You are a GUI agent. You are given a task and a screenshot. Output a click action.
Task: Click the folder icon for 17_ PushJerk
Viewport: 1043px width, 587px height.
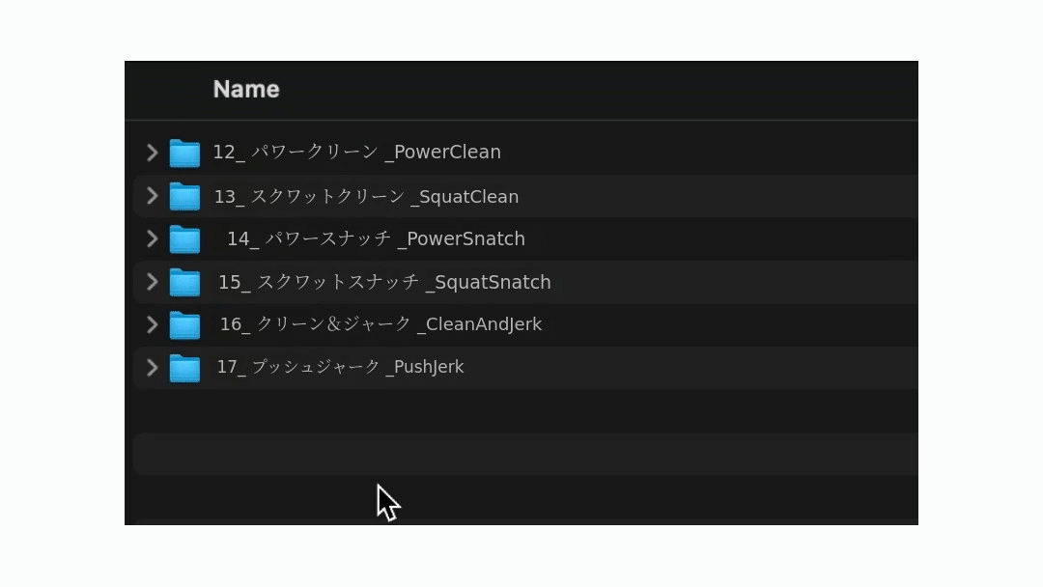click(184, 368)
